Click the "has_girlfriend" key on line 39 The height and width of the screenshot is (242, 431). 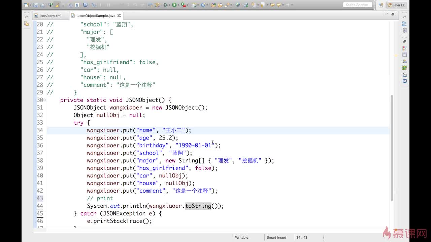tap(162, 168)
